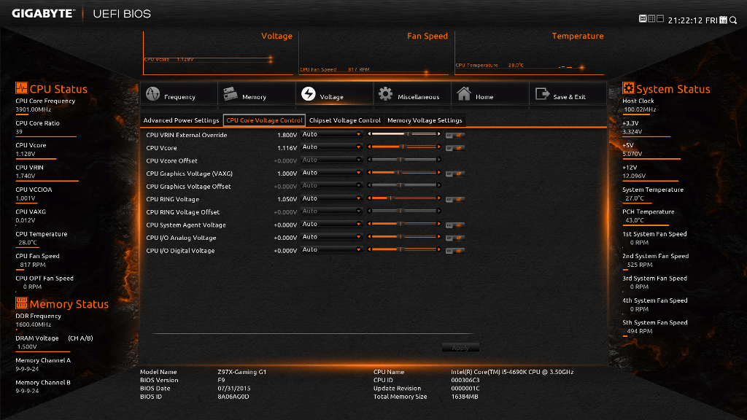Screen dimensions: 747x420
Task: Decrease CPU Vcore using its left arrow
Action: pos(369,147)
